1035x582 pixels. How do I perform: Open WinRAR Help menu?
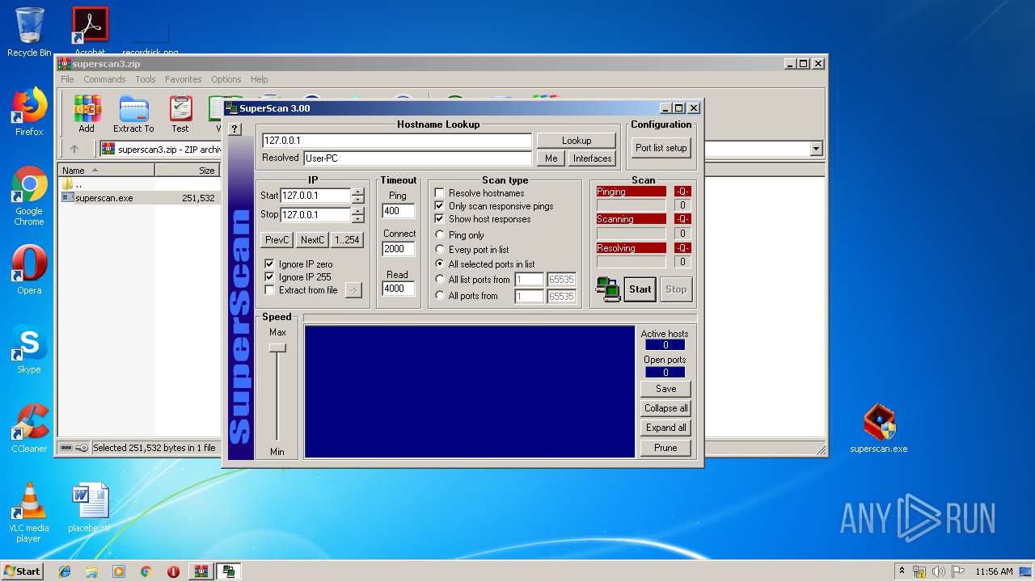[x=260, y=79]
